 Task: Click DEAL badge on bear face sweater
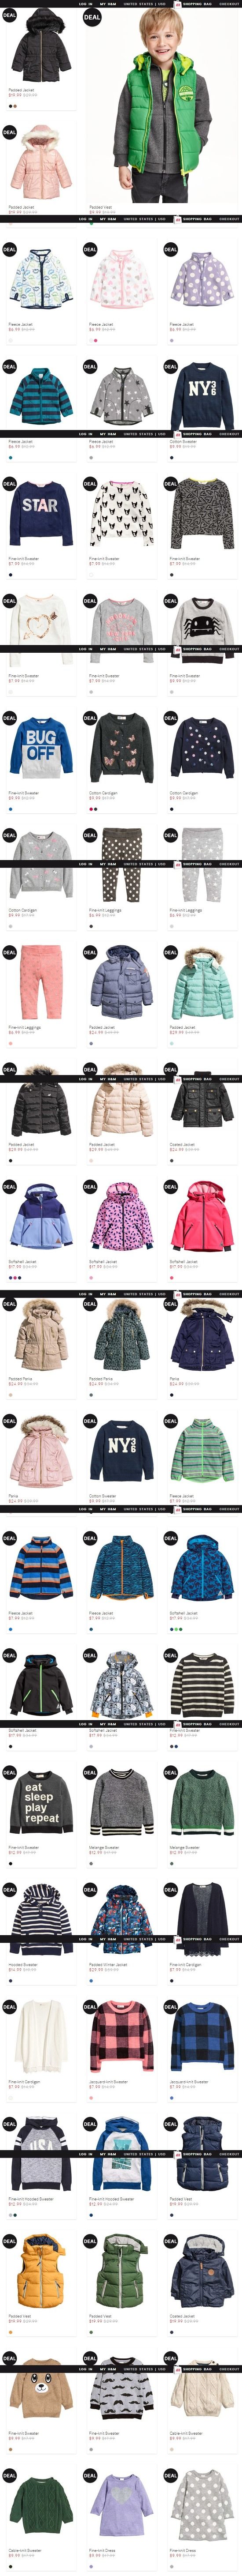tap(9, 2357)
